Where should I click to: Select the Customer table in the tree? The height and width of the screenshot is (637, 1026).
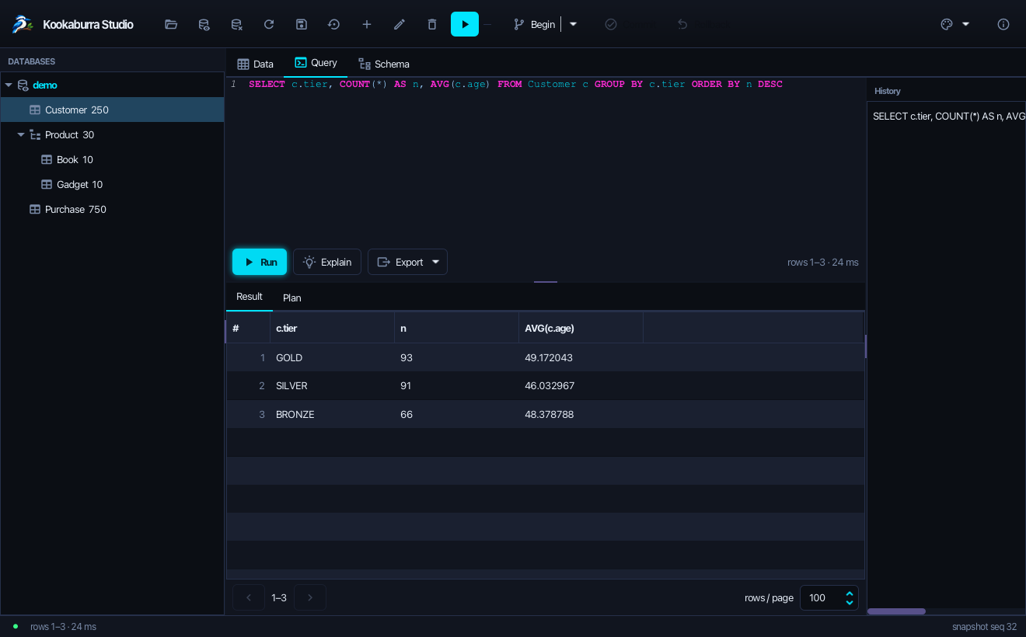point(112,110)
